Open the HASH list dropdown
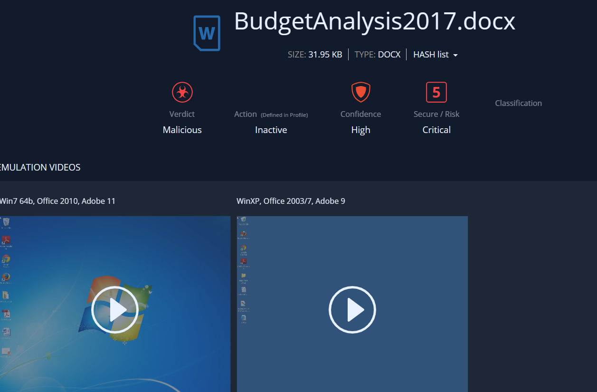The image size is (597, 392). 436,55
